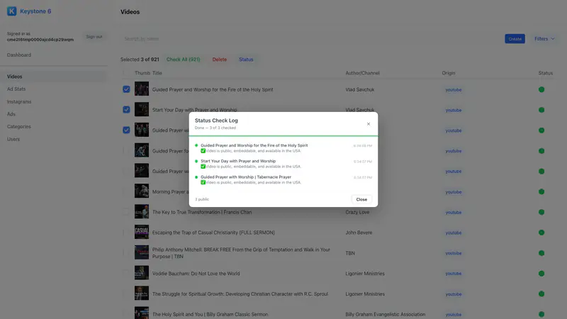Click status dot for Voddie Baucham row
The height and width of the screenshot is (319, 567).
point(541,274)
